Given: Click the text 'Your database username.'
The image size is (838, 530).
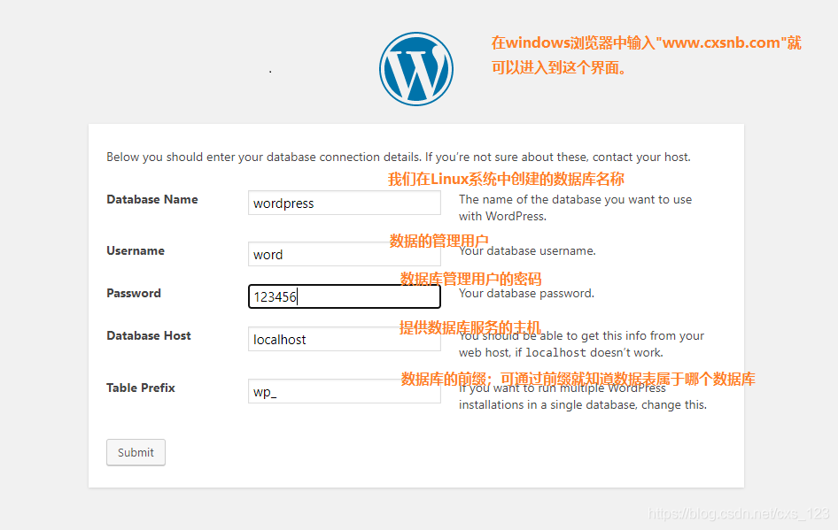Looking at the screenshot, I should pyautogui.click(x=527, y=251).
